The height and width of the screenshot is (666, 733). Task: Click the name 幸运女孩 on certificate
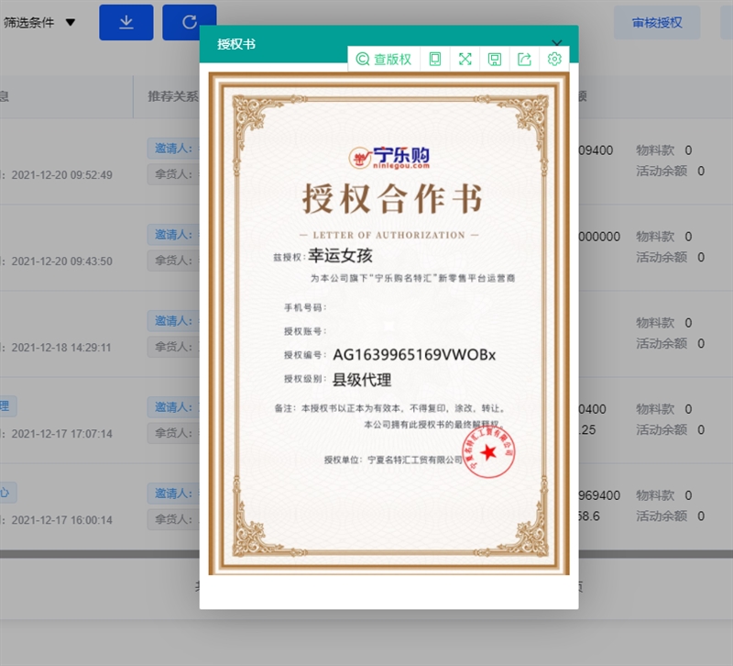click(x=340, y=256)
